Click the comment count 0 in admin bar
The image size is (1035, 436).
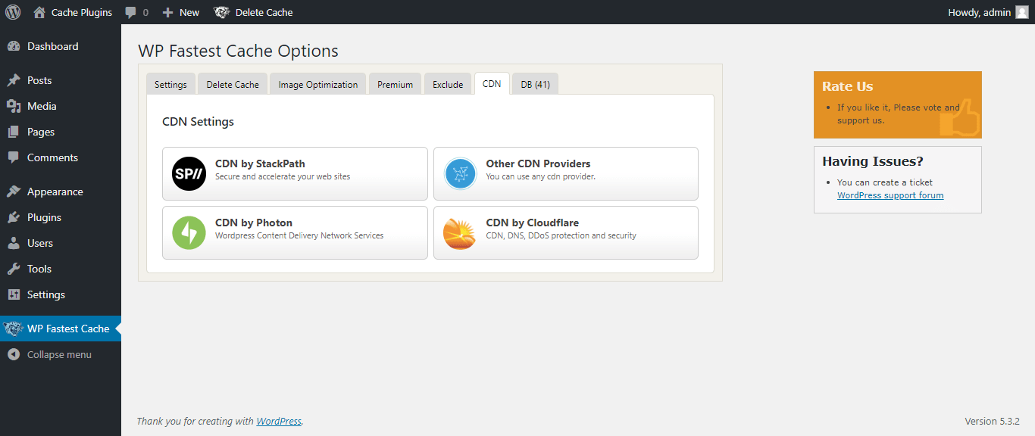[145, 13]
